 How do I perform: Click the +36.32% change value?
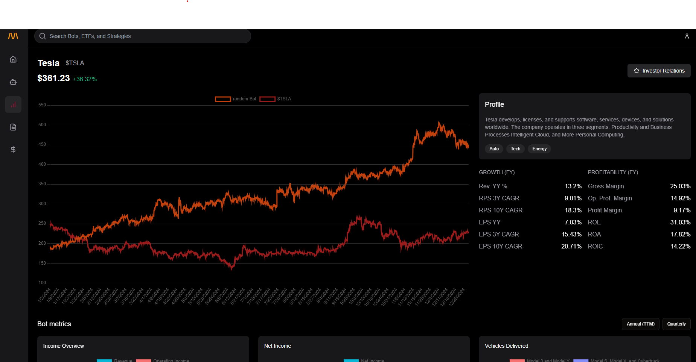pos(85,79)
